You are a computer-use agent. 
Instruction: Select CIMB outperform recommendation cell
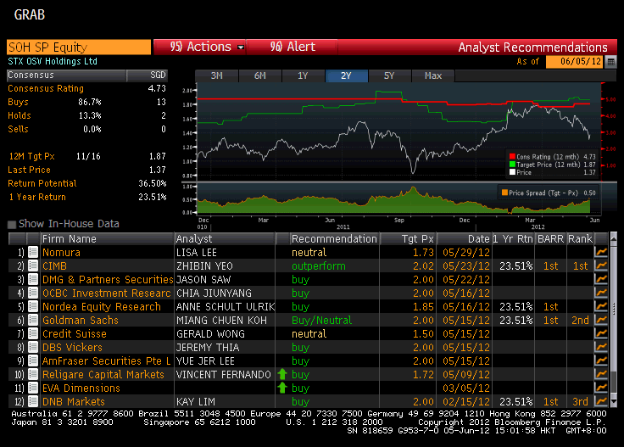(x=319, y=265)
